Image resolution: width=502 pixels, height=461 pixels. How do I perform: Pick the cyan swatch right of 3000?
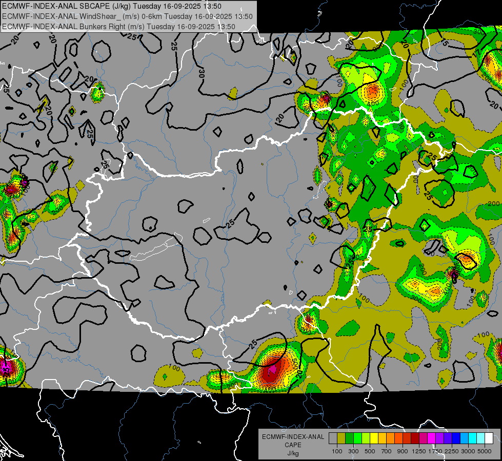tap(473, 438)
